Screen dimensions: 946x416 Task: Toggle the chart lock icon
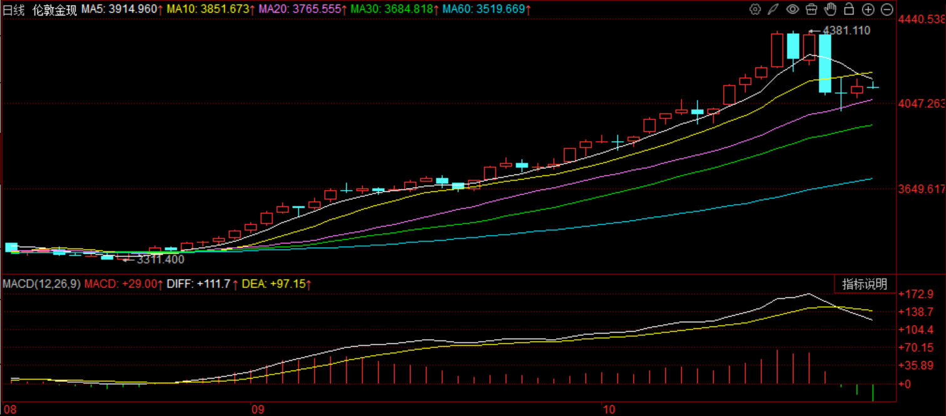pos(849,9)
